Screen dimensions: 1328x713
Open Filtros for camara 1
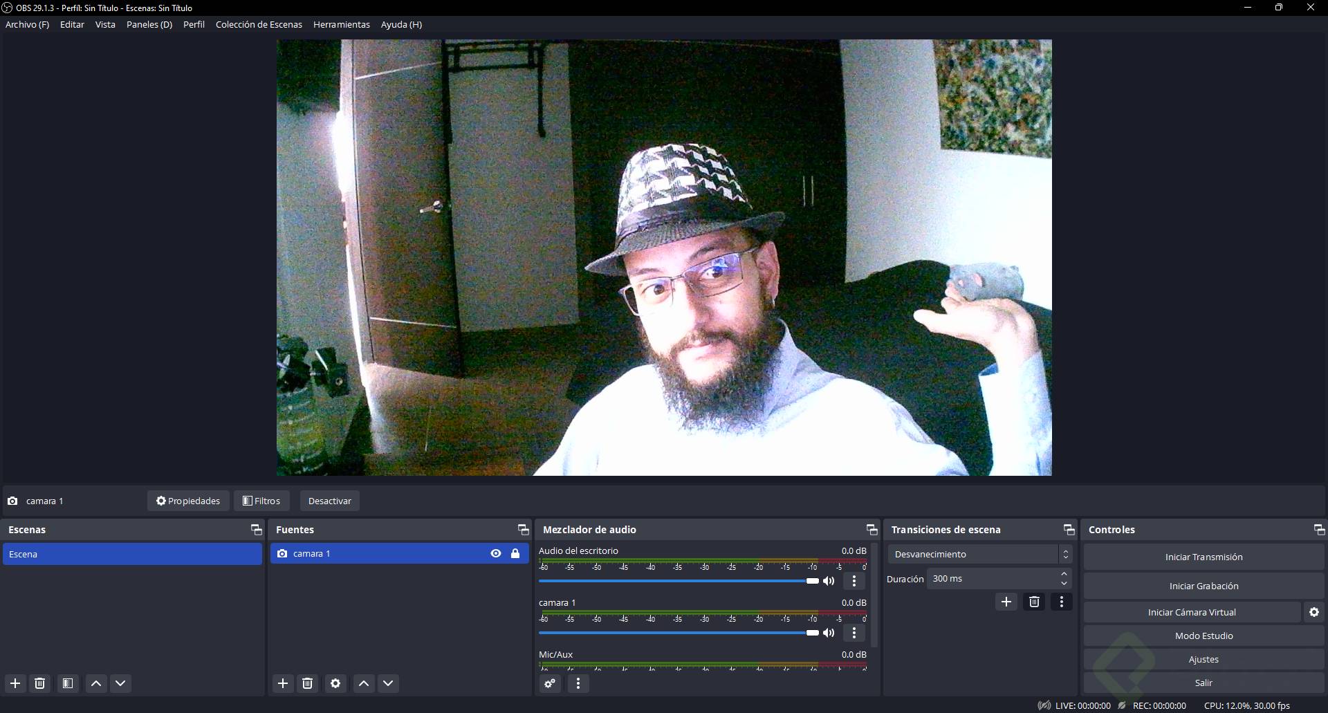[x=261, y=501]
